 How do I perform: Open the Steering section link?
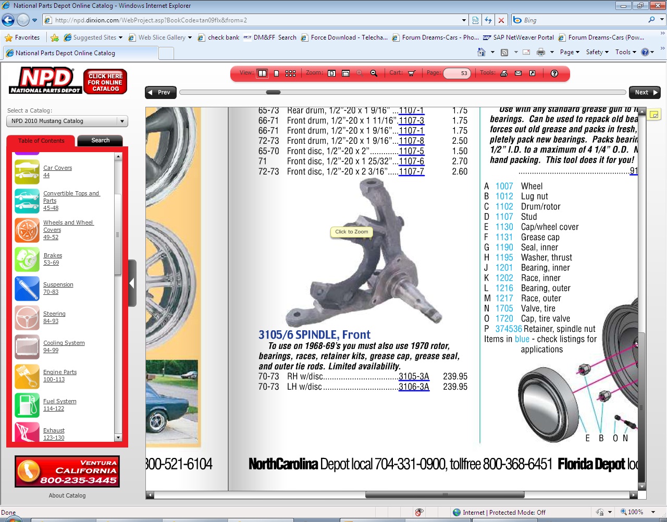point(54,314)
